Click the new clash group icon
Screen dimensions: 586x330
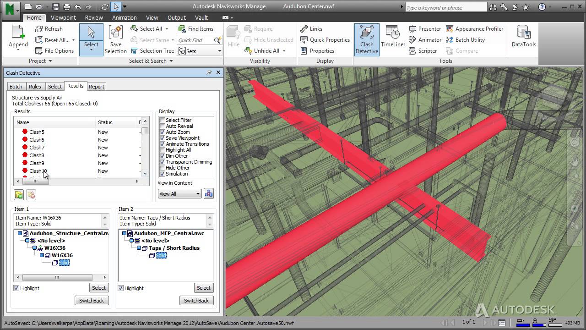(x=19, y=195)
